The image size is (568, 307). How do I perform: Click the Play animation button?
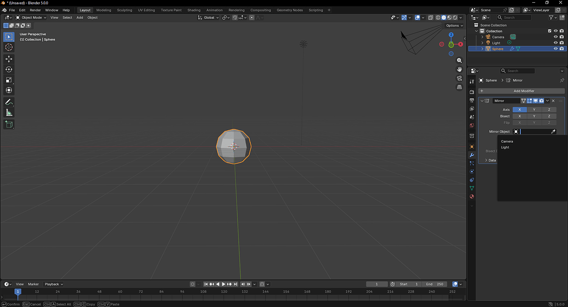coord(223,284)
